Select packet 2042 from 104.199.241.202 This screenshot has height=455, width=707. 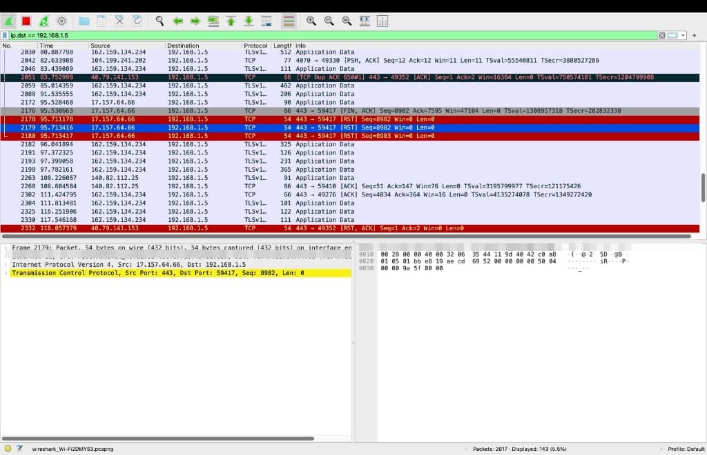tap(350, 60)
